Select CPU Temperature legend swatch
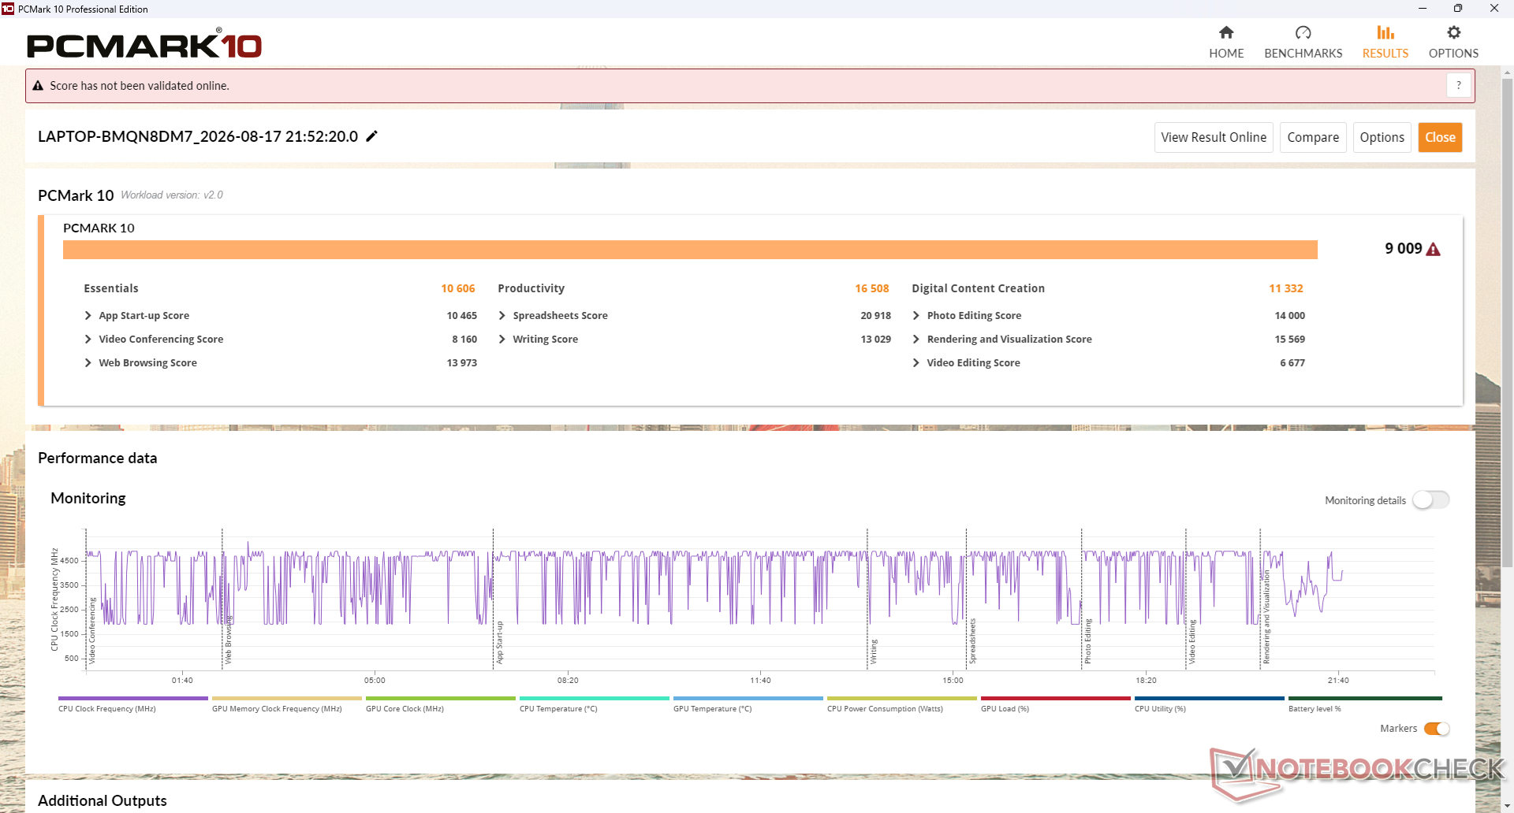The height and width of the screenshot is (813, 1514). [595, 698]
